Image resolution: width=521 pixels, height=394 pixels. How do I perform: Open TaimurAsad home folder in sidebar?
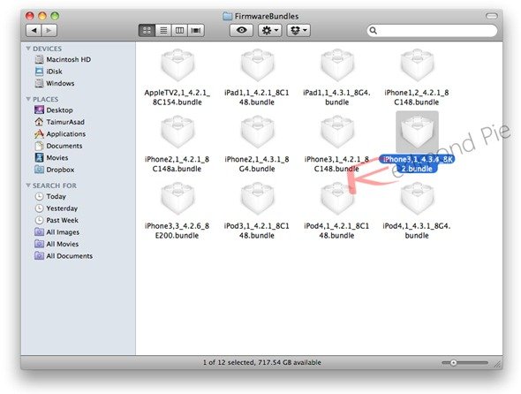click(x=59, y=122)
